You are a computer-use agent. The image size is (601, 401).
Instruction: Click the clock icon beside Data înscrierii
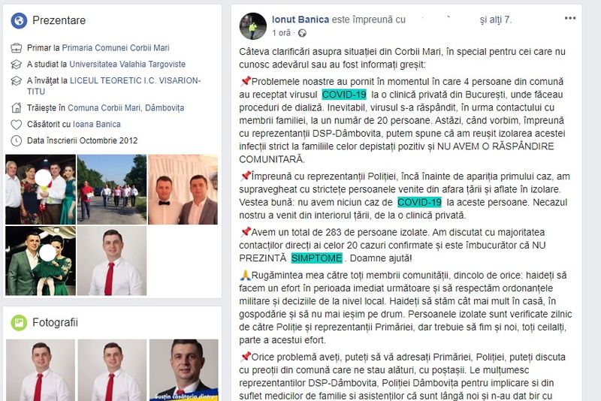pos(16,141)
